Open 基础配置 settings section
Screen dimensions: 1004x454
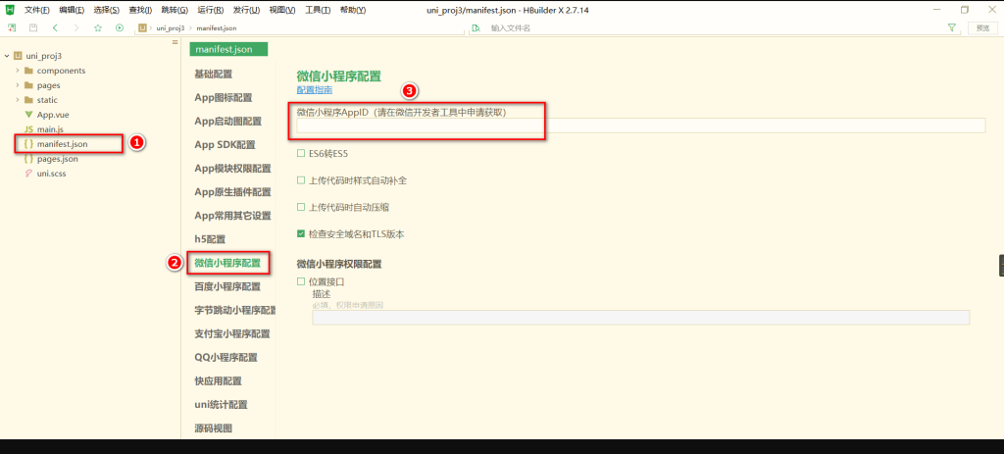(x=213, y=75)
